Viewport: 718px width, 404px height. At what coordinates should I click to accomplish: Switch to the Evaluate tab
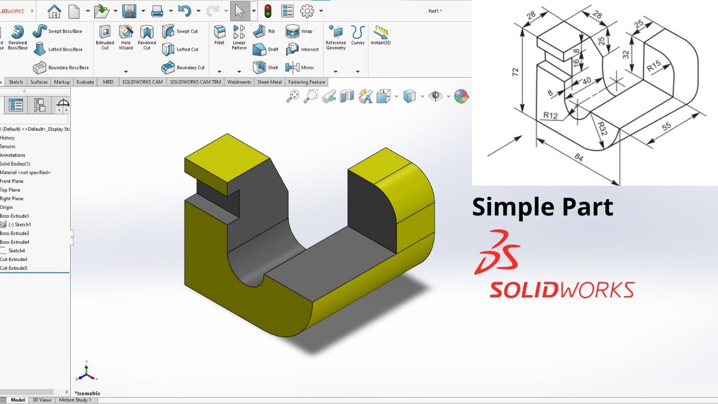[x=85, y=82]
